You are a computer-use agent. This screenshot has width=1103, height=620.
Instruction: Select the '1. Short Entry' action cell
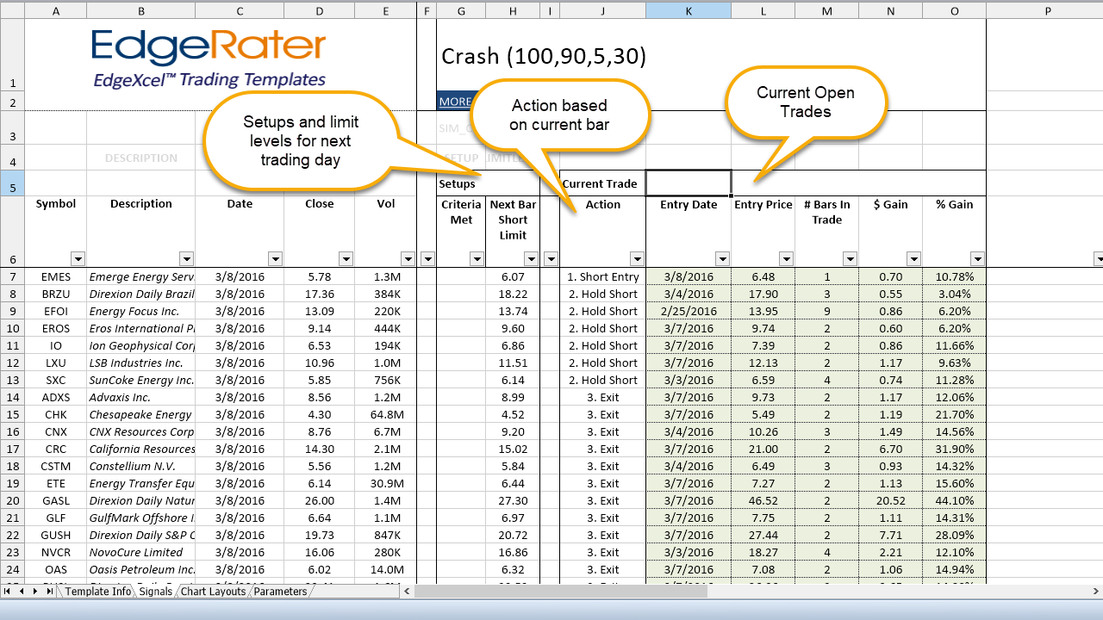(603, 276)
